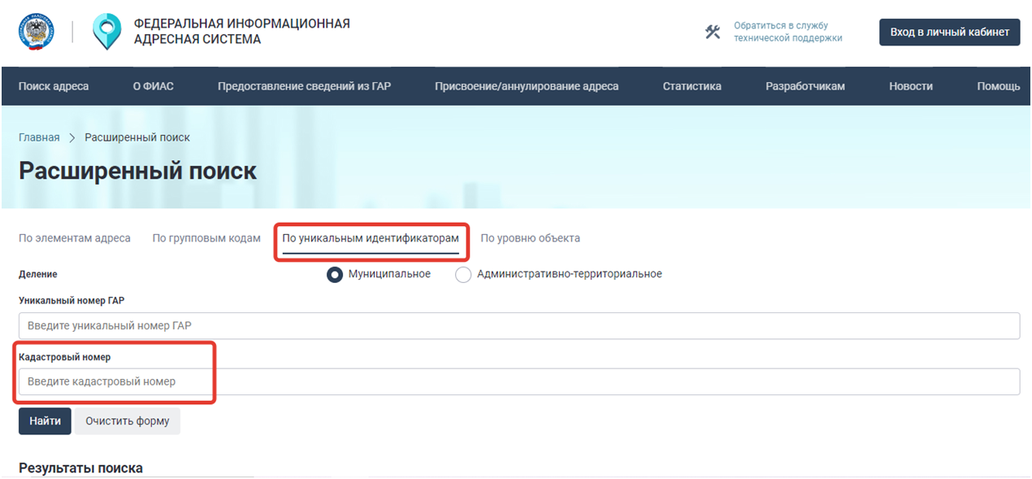Open Предоставление сведений из ГАР menu
1032x479 pixels.
click(x=304, y=86)
